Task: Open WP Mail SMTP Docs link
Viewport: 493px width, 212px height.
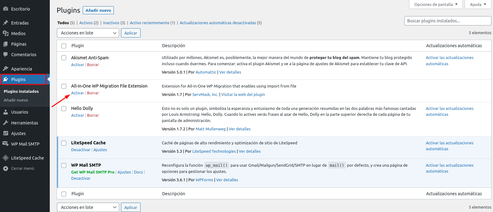Action: 138,172
